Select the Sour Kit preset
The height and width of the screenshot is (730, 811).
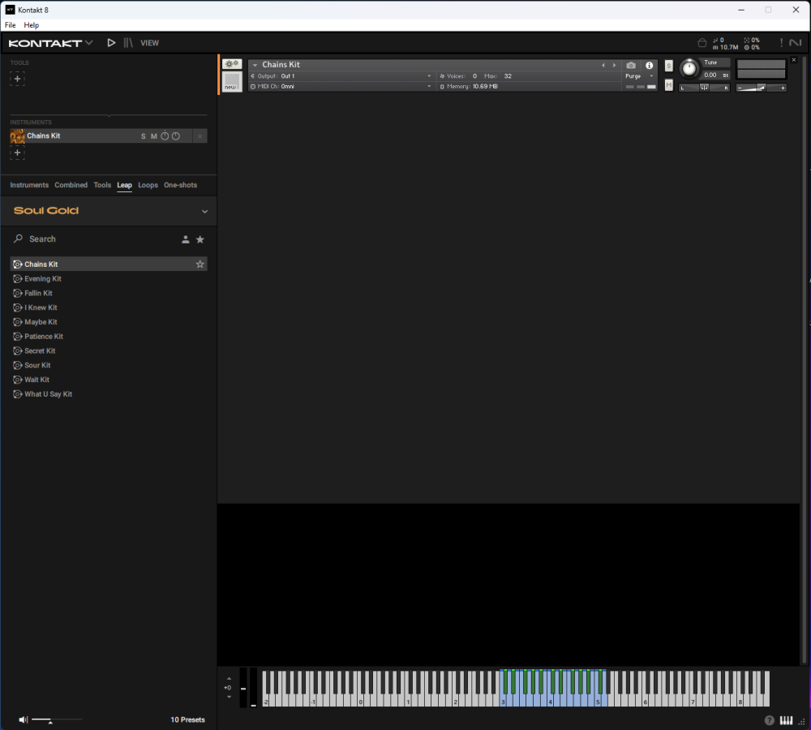click(x=109, y=366)
